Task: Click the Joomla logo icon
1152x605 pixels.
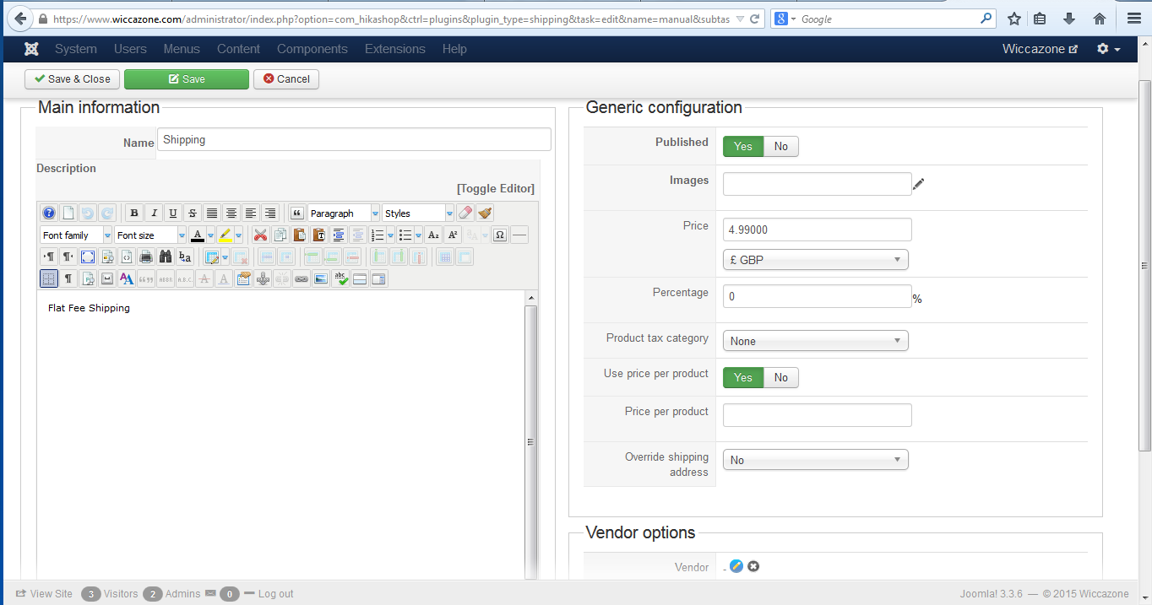Action: tap(32, 49)
